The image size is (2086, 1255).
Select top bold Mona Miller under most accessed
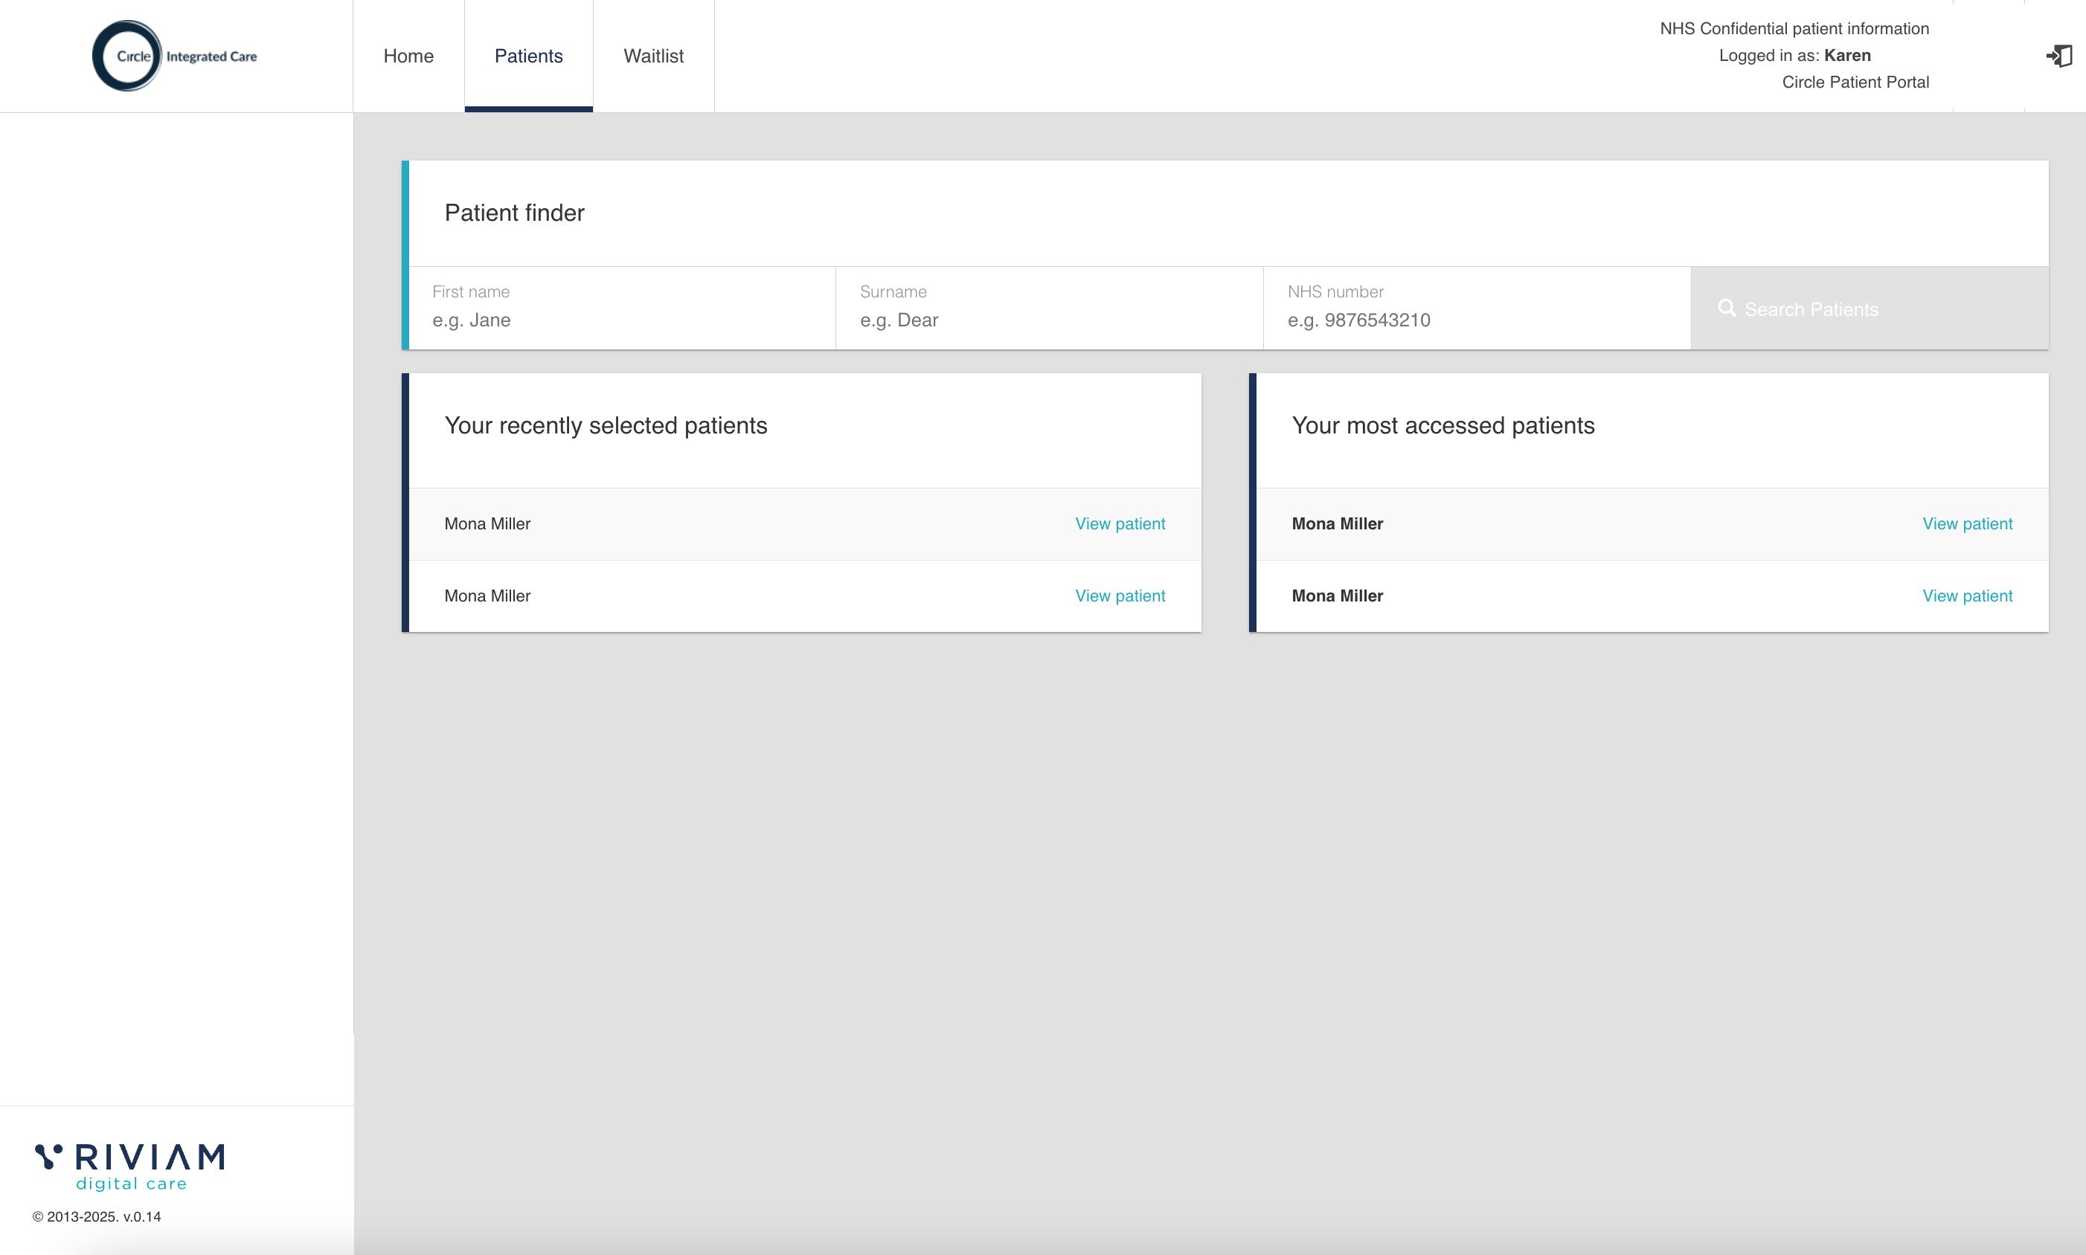1337,523
